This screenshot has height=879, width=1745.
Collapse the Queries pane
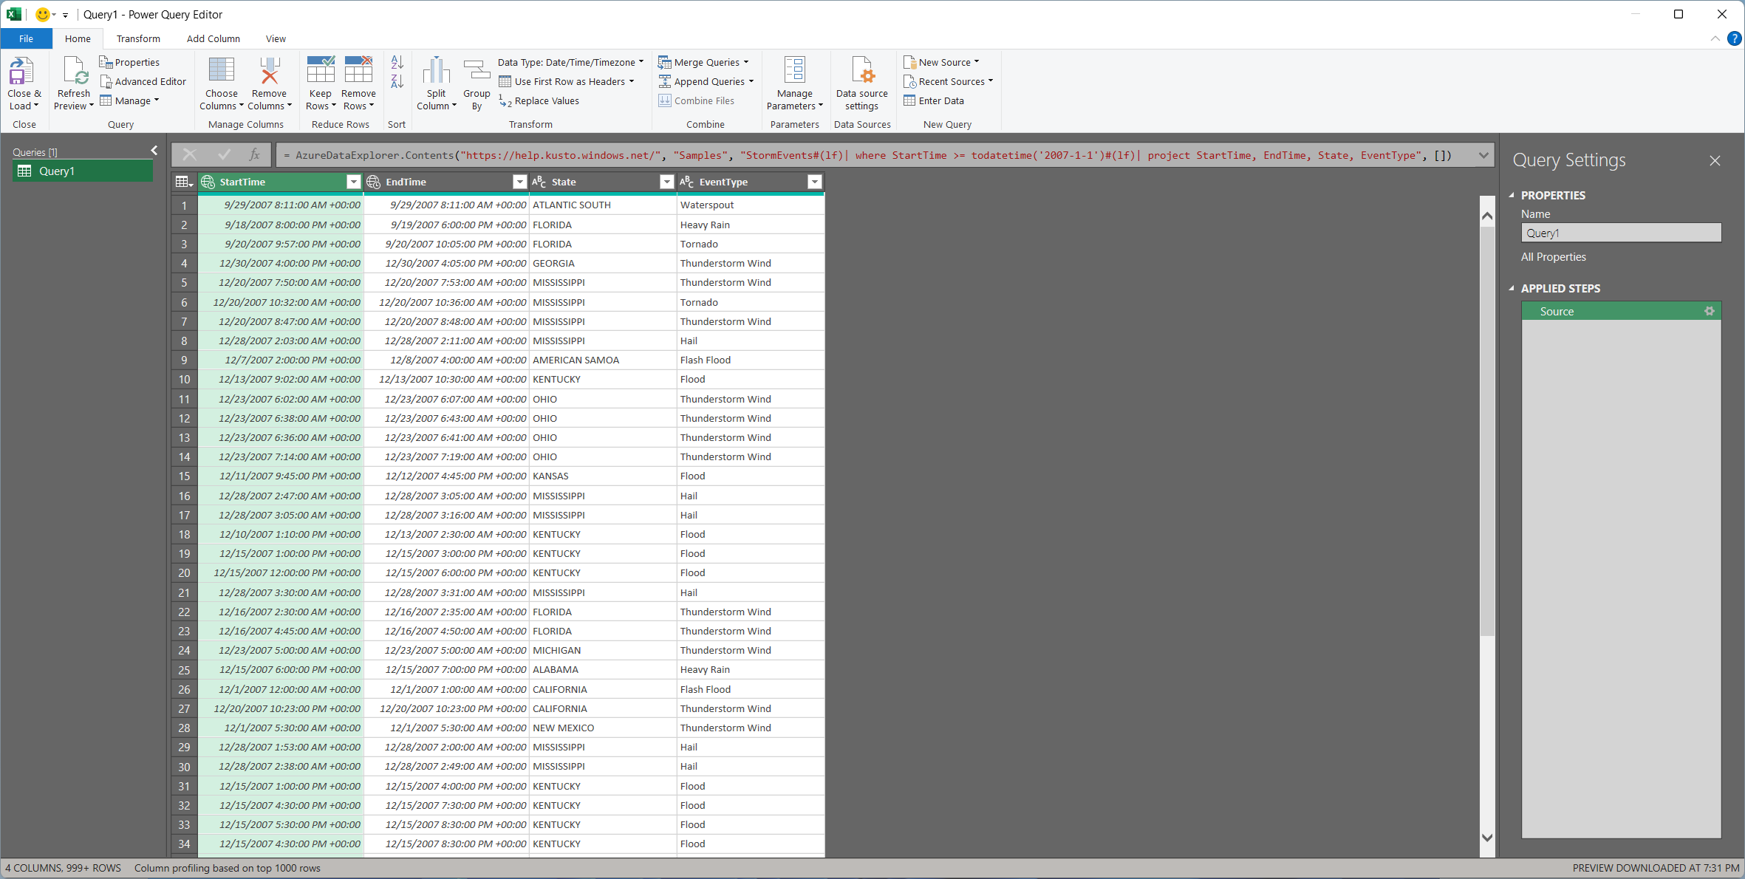point(154,151)
